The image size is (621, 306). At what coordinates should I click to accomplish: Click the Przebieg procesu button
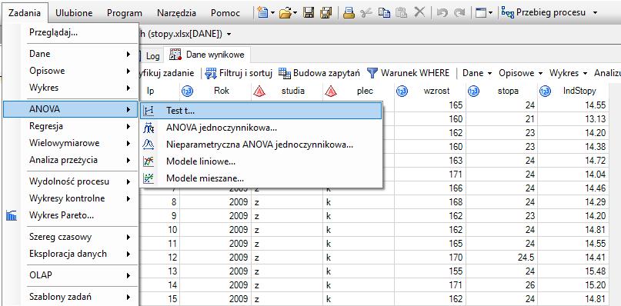543,12
